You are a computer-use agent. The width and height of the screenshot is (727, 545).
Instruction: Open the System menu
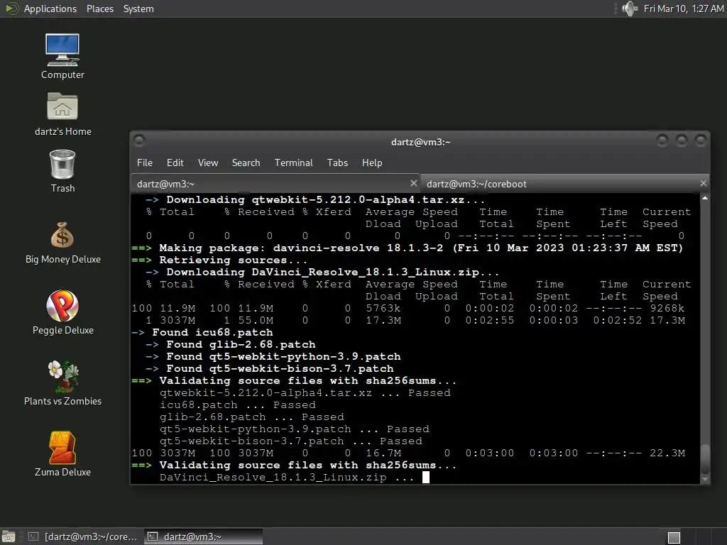pos(138,9)
